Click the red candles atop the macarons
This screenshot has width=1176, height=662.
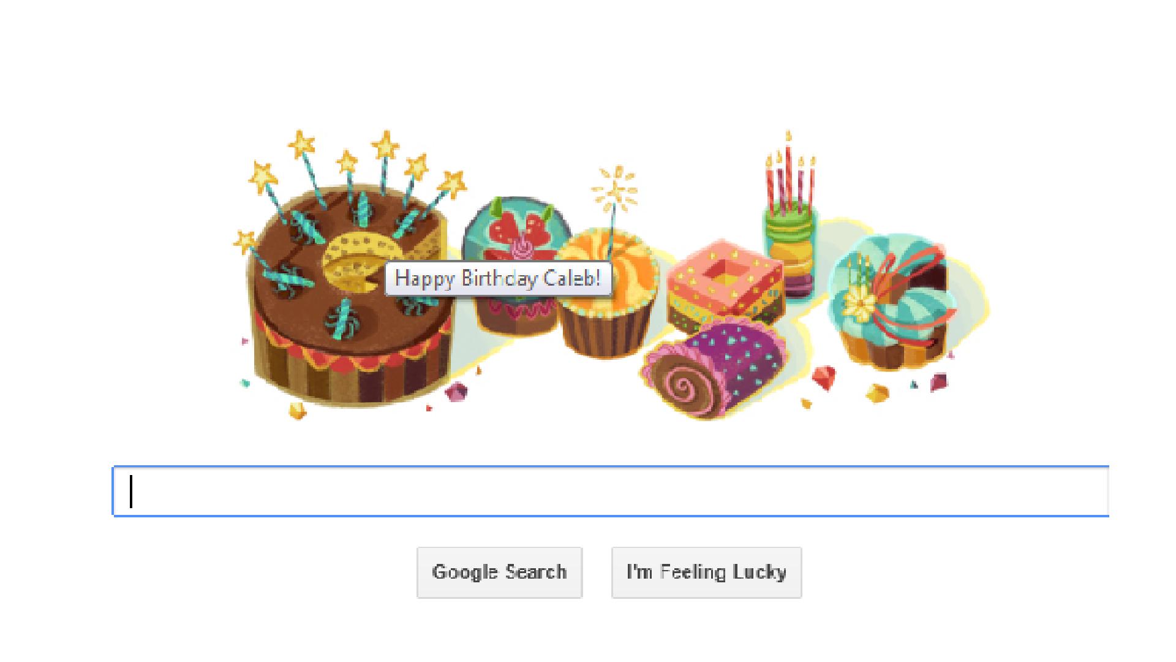click(x=790, y=175)
